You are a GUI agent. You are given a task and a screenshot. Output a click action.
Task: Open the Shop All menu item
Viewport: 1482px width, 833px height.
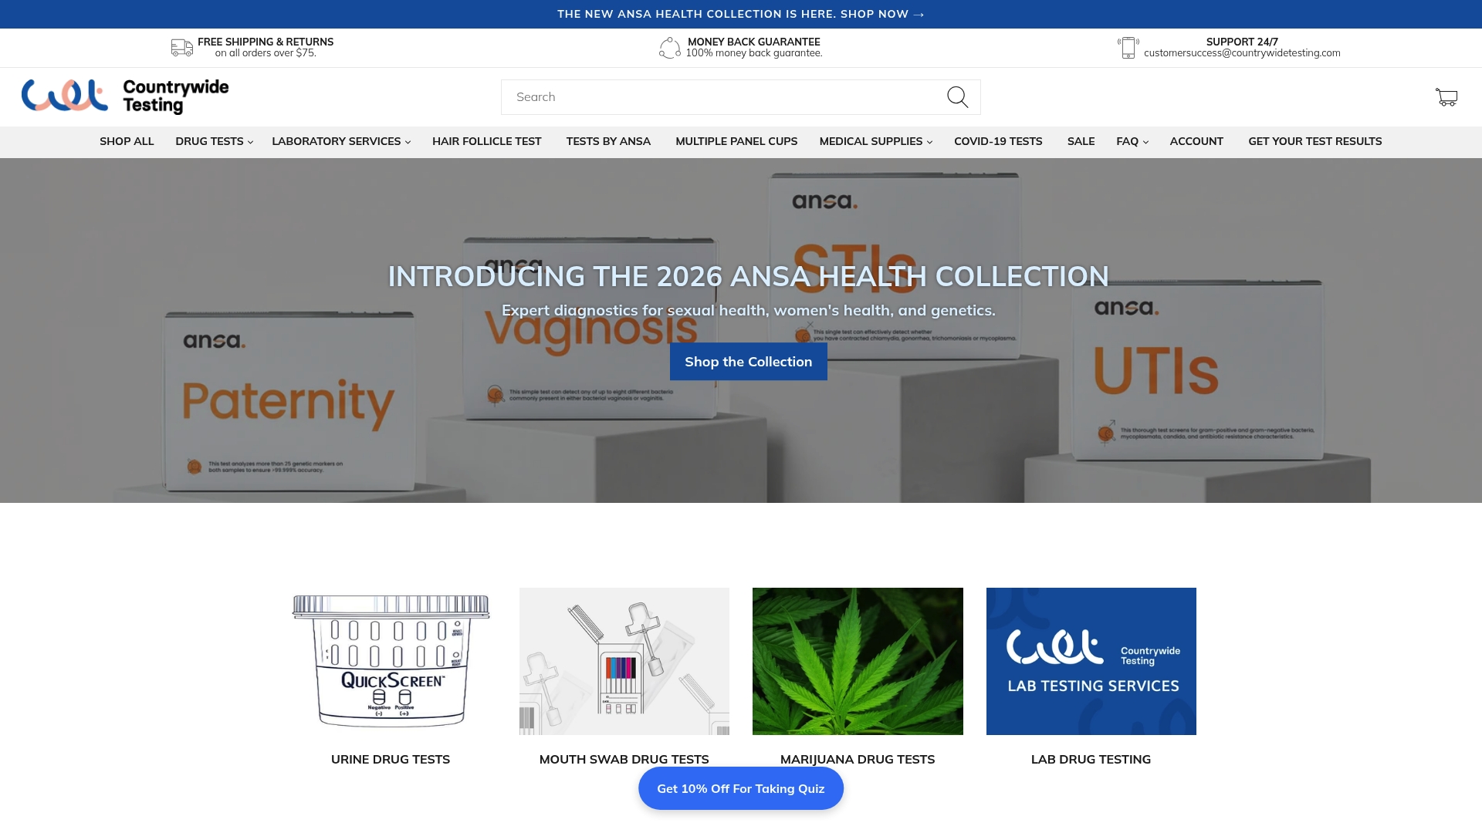tap(127, 142)
